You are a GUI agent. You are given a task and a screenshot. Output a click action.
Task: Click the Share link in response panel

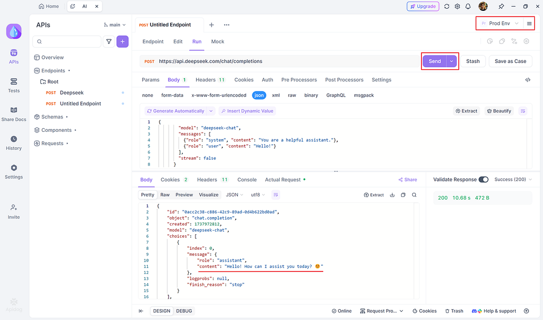pos(408,180)
